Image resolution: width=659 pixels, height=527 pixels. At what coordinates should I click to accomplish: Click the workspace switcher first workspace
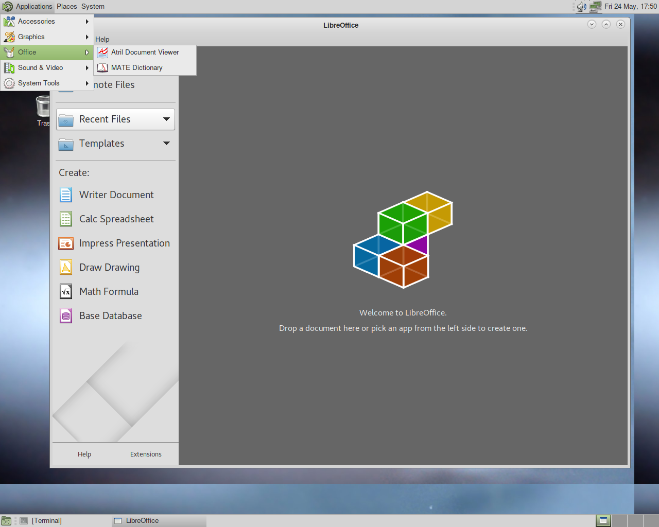point(603,521)
